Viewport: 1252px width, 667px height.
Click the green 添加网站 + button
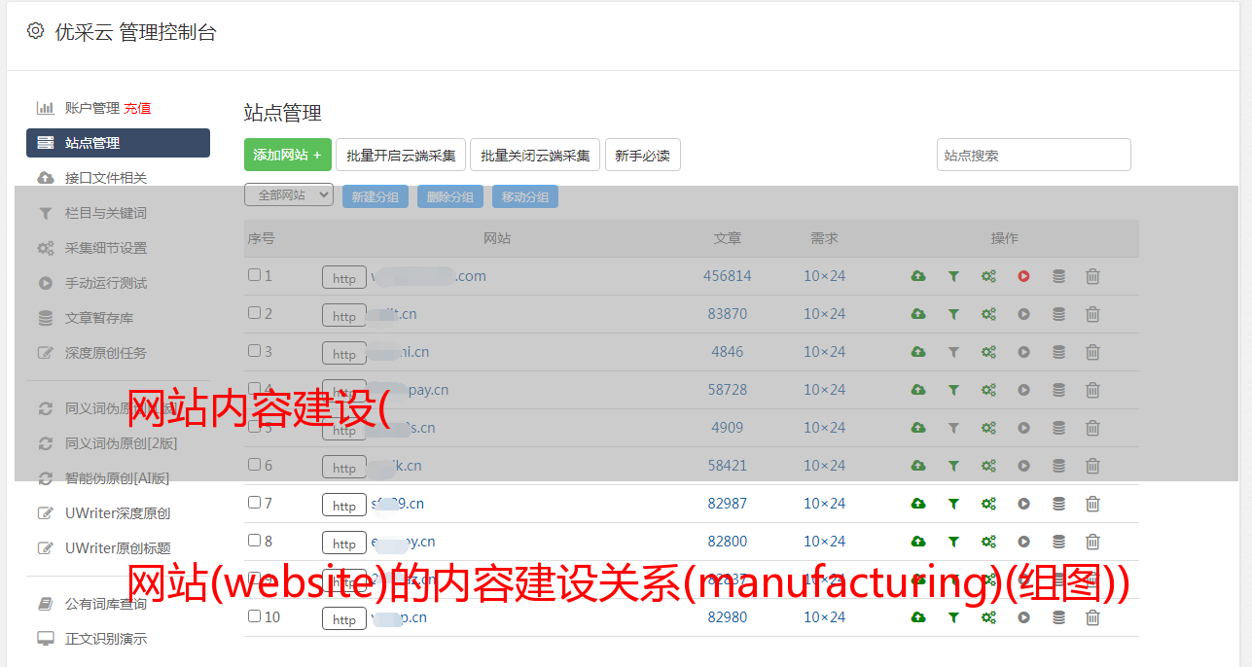tap(288, 155)
